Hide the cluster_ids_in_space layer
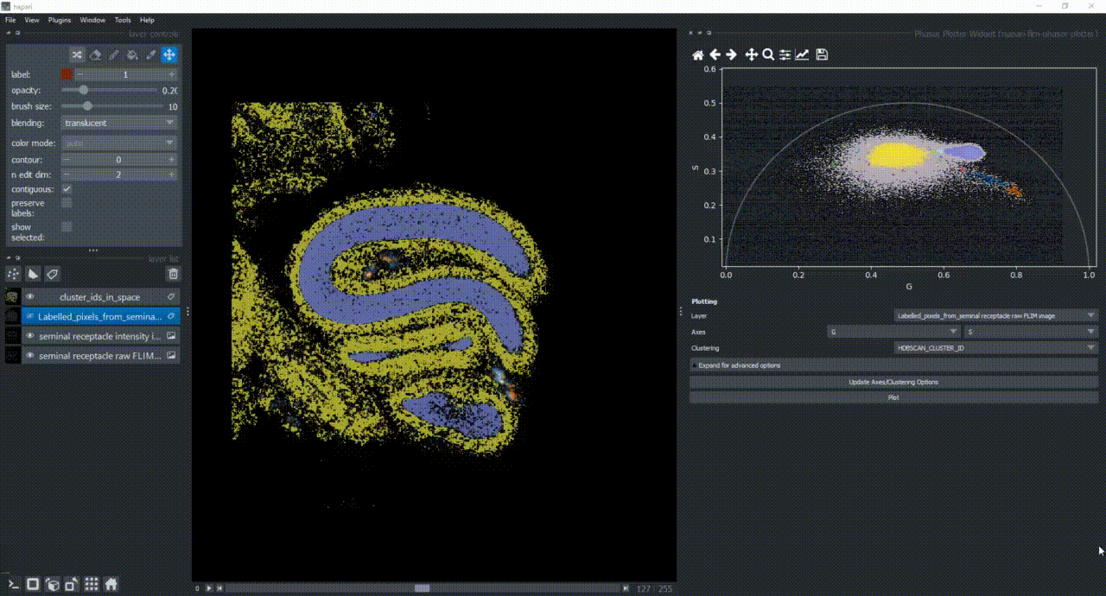Image resolution: width=1106 pixels, height=596 pixels. [x=30, y=296]
